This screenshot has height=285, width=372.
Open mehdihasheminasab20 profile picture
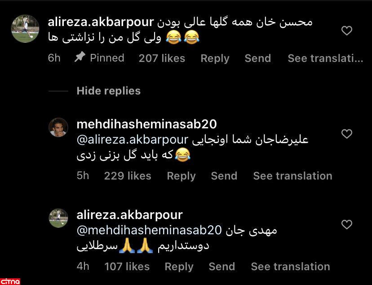pyautogui.click(x=58, y=127)
